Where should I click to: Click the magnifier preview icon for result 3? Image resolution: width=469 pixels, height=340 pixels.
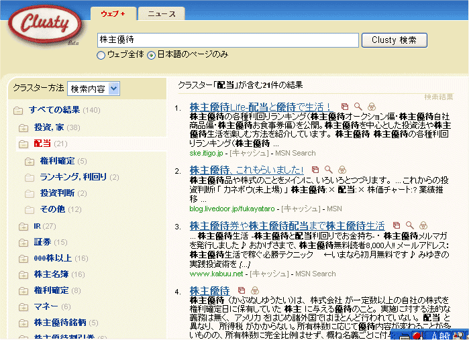[410, 226]
